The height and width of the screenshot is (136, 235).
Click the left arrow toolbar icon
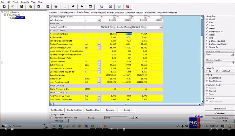pyautogui.click(x=82, y=6)
